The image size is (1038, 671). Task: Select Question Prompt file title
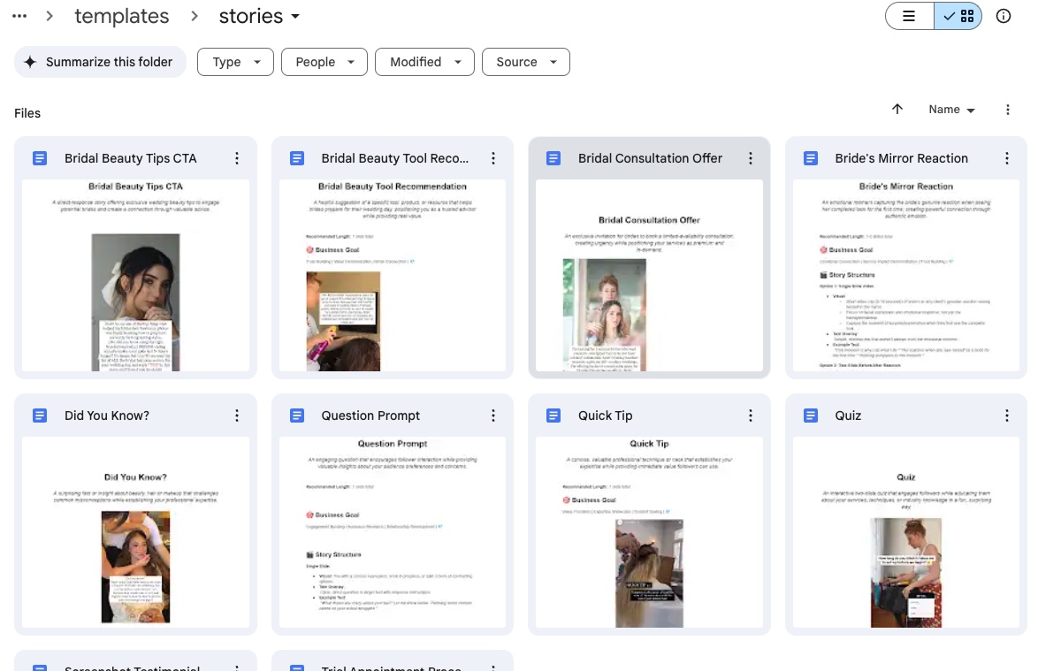click(x=370, y=415)
